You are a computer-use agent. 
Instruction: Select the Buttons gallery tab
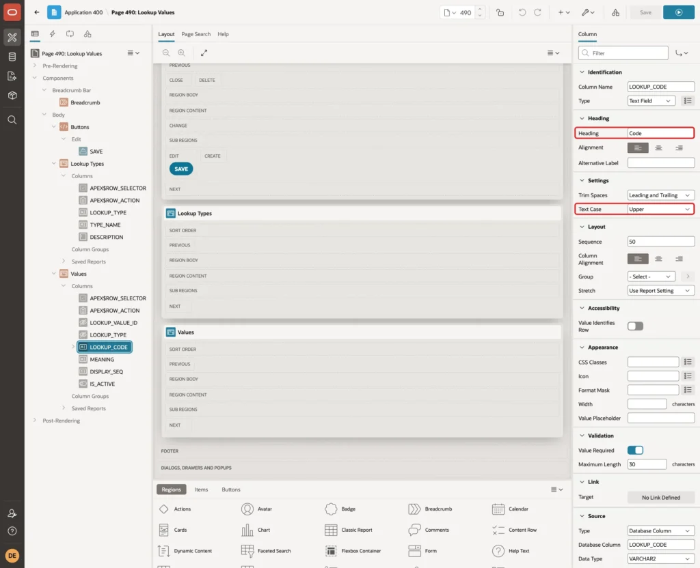point(231,489)
